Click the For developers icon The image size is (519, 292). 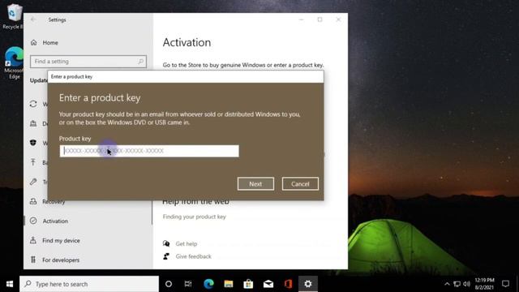click(33, 260)
